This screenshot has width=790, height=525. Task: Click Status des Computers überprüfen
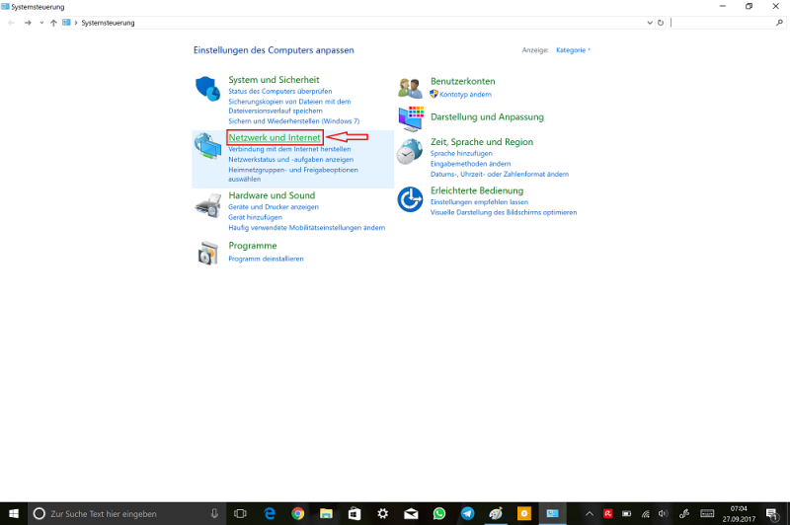pyautogui.click(x=280, y=91)
